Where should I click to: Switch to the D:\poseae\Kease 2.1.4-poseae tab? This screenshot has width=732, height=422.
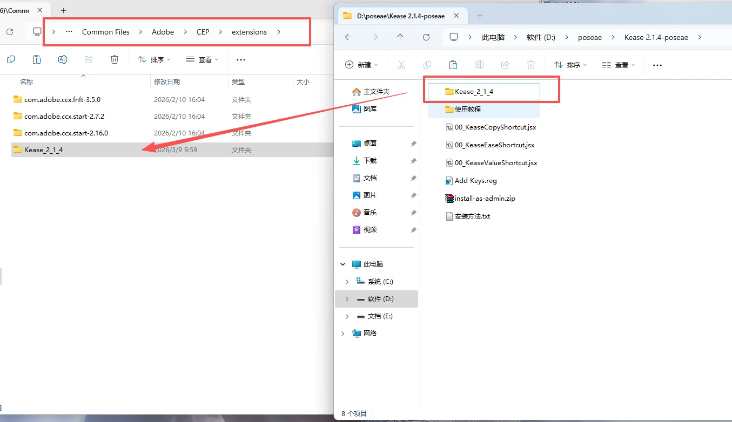click(402, 16)
